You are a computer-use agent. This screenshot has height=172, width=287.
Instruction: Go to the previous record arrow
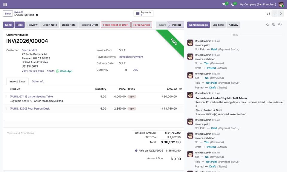pos(274,13)
